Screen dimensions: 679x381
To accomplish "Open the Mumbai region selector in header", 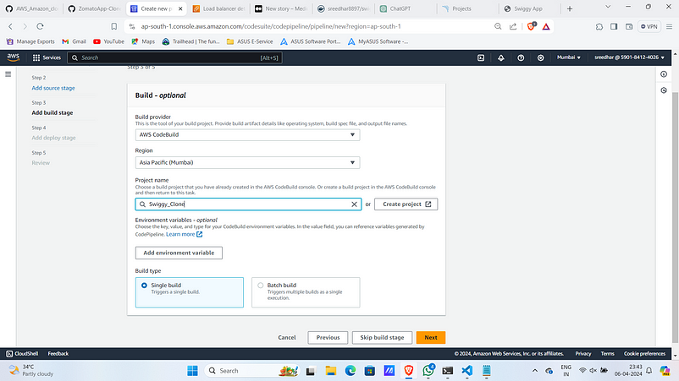I will (568, 57).
